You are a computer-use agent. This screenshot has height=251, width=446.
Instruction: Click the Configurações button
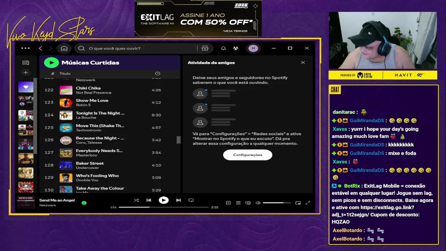point(247,155)
